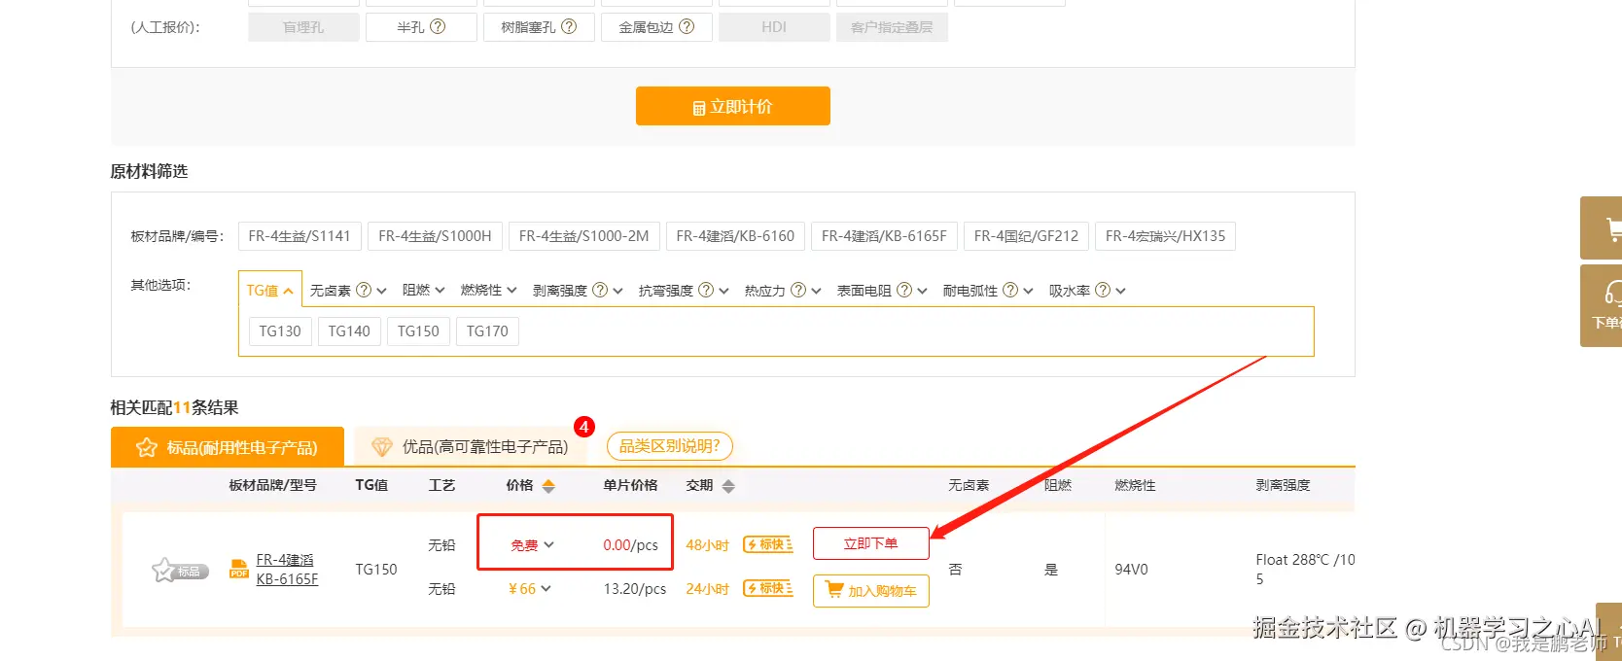The height and width of the screenshot is (661, 1622).
Task: Open help icon next to 金属包边
Action: [x=687, y=27]
